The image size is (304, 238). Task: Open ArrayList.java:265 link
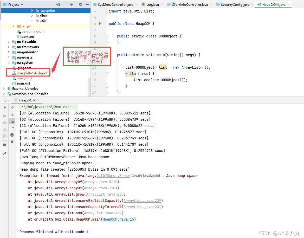(x=105, y=194)
